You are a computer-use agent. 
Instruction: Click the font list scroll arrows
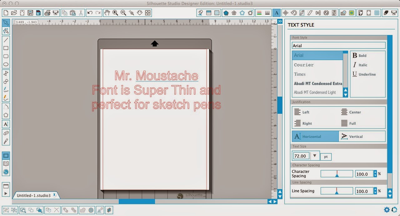[x=345, y=93]
